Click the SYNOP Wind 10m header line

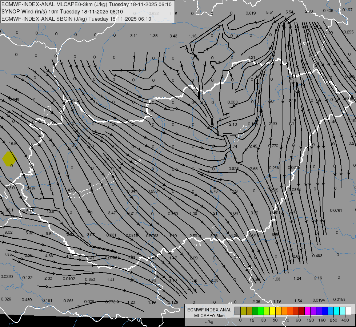[x=62, y=12]
